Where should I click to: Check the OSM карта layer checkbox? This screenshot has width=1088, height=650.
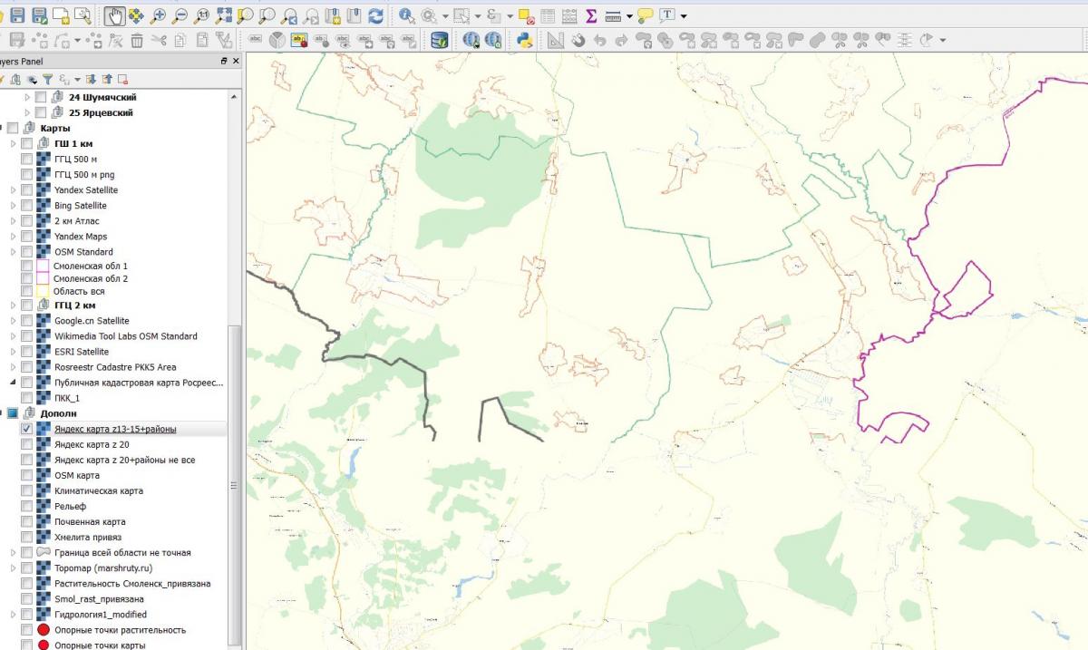coord(26,475)
